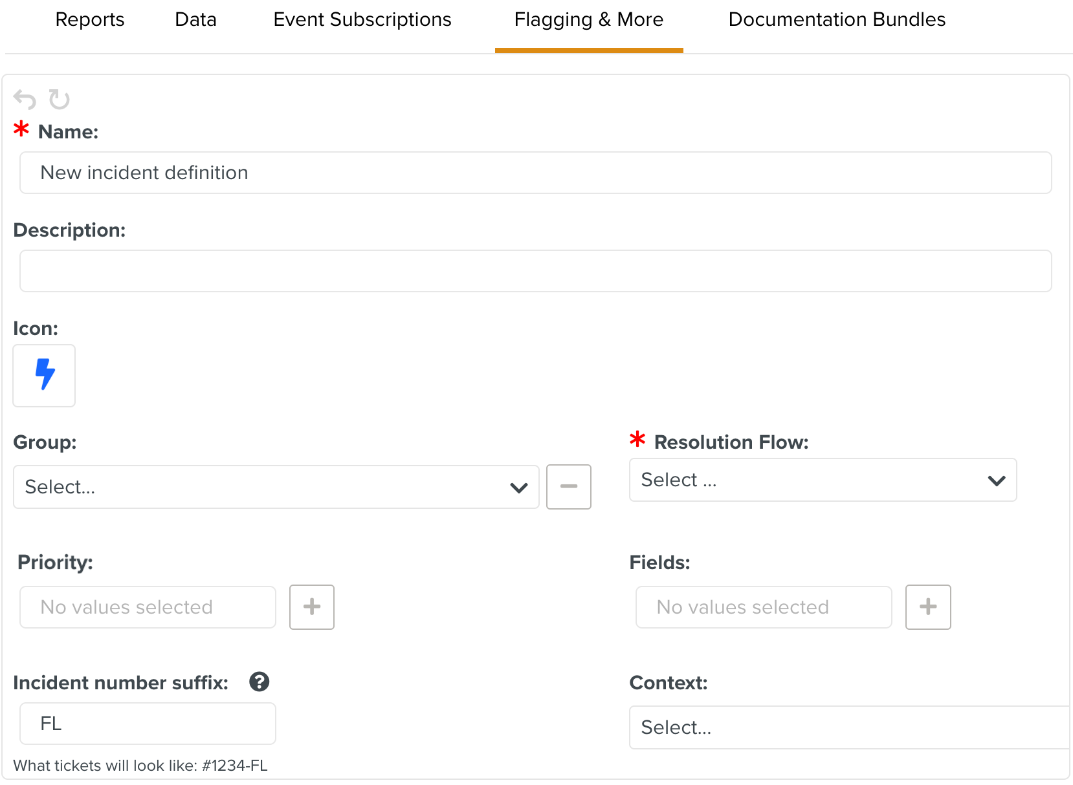Focus the Description text field
Image resolution: width=1073 pixels, height=785 pixels.
[x=535, y=271]
